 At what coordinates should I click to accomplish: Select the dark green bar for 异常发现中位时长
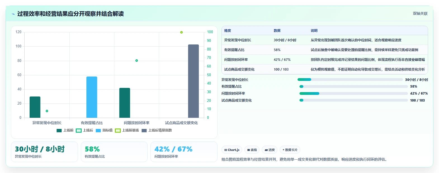(35, 107)
